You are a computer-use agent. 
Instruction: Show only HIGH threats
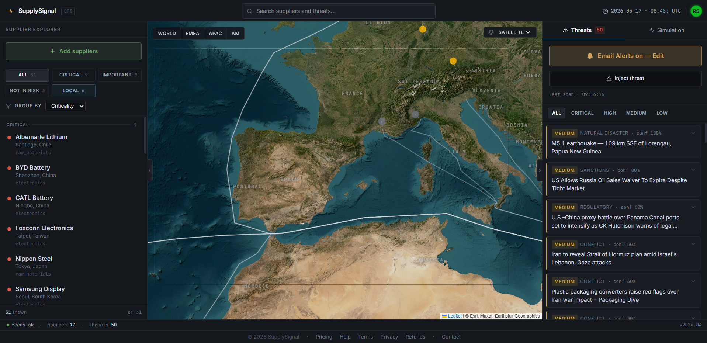pos(610,113)
